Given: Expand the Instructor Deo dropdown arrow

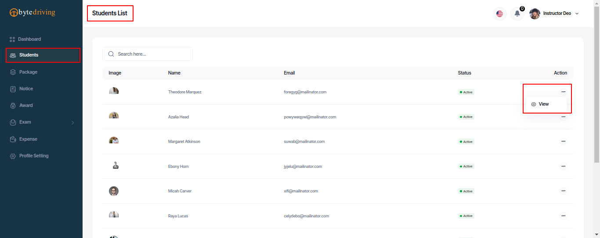Looking at the screenshot, I should coord(577,14).
